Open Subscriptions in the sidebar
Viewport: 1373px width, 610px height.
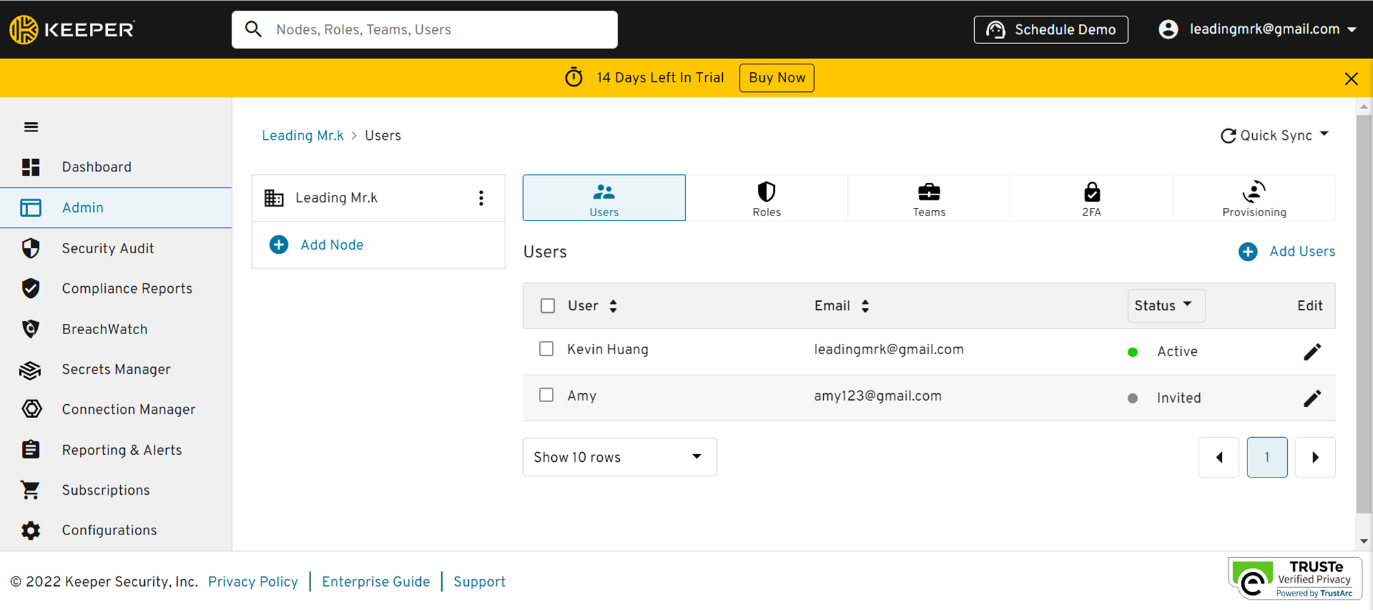[x=116, y=490]
